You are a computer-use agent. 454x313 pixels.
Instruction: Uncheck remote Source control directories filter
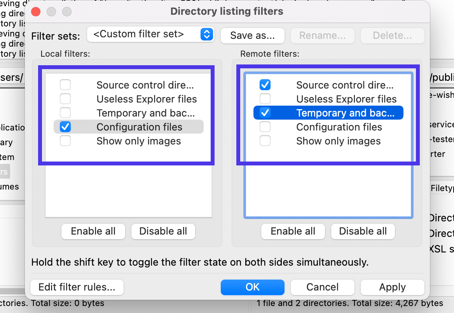[x=265, y=85]
